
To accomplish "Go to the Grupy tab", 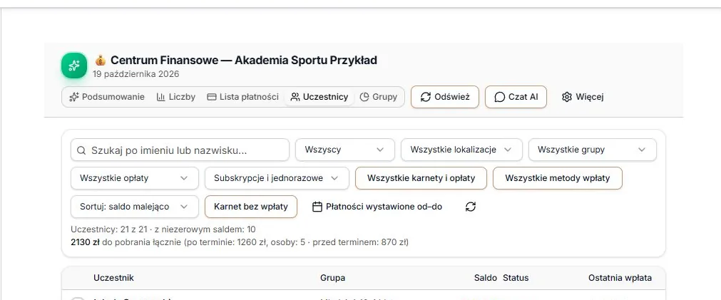I will point(379,97).
